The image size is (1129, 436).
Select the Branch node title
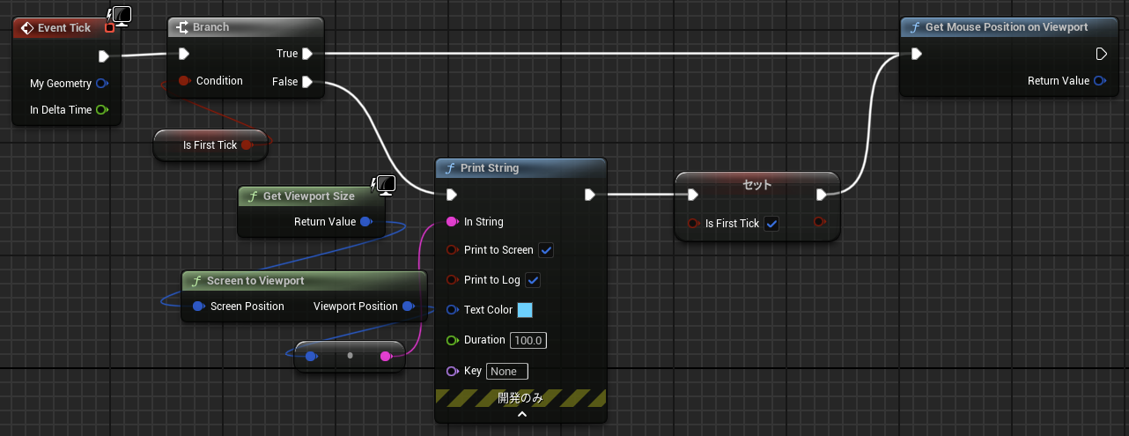211,27
